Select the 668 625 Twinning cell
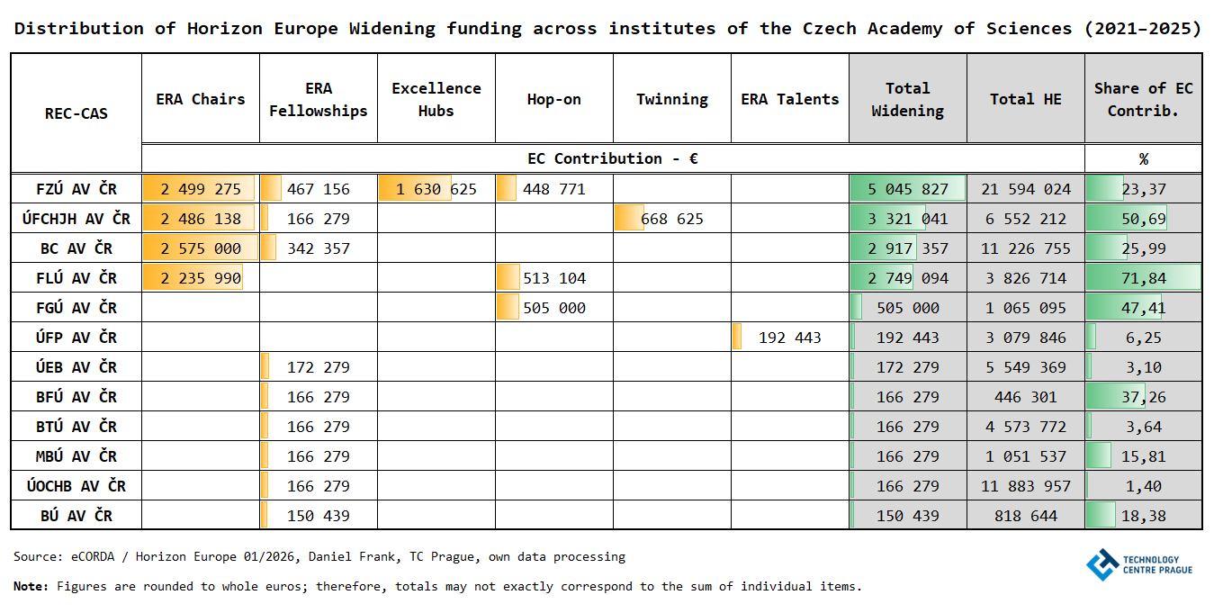Screen dimensions: 1214x613 pyautogui.click(x=672, y=219)
